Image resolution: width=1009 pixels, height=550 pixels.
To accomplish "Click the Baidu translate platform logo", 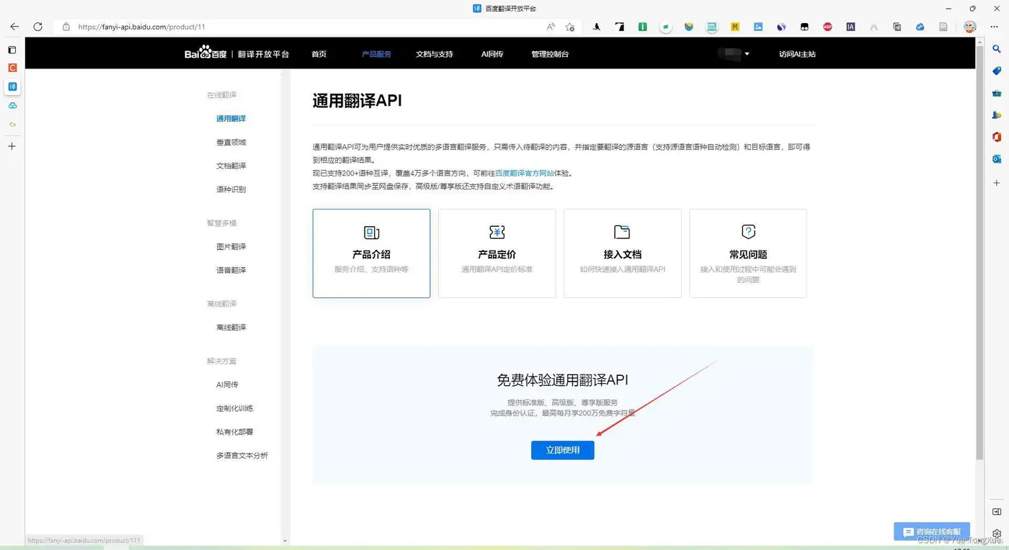I will click(x=237, y=53).
